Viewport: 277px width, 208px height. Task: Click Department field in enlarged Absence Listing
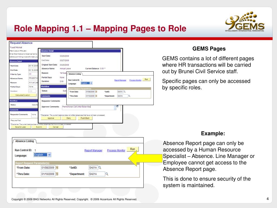(97, 174)
